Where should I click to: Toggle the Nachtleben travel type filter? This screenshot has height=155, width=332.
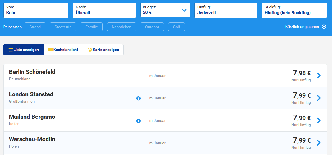pos(122,27)
